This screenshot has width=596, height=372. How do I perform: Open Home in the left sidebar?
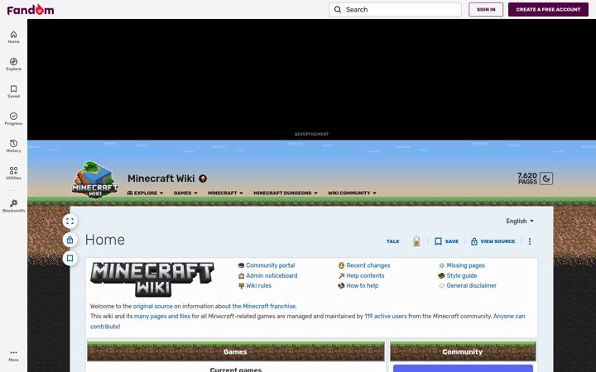tap(13, 37)
